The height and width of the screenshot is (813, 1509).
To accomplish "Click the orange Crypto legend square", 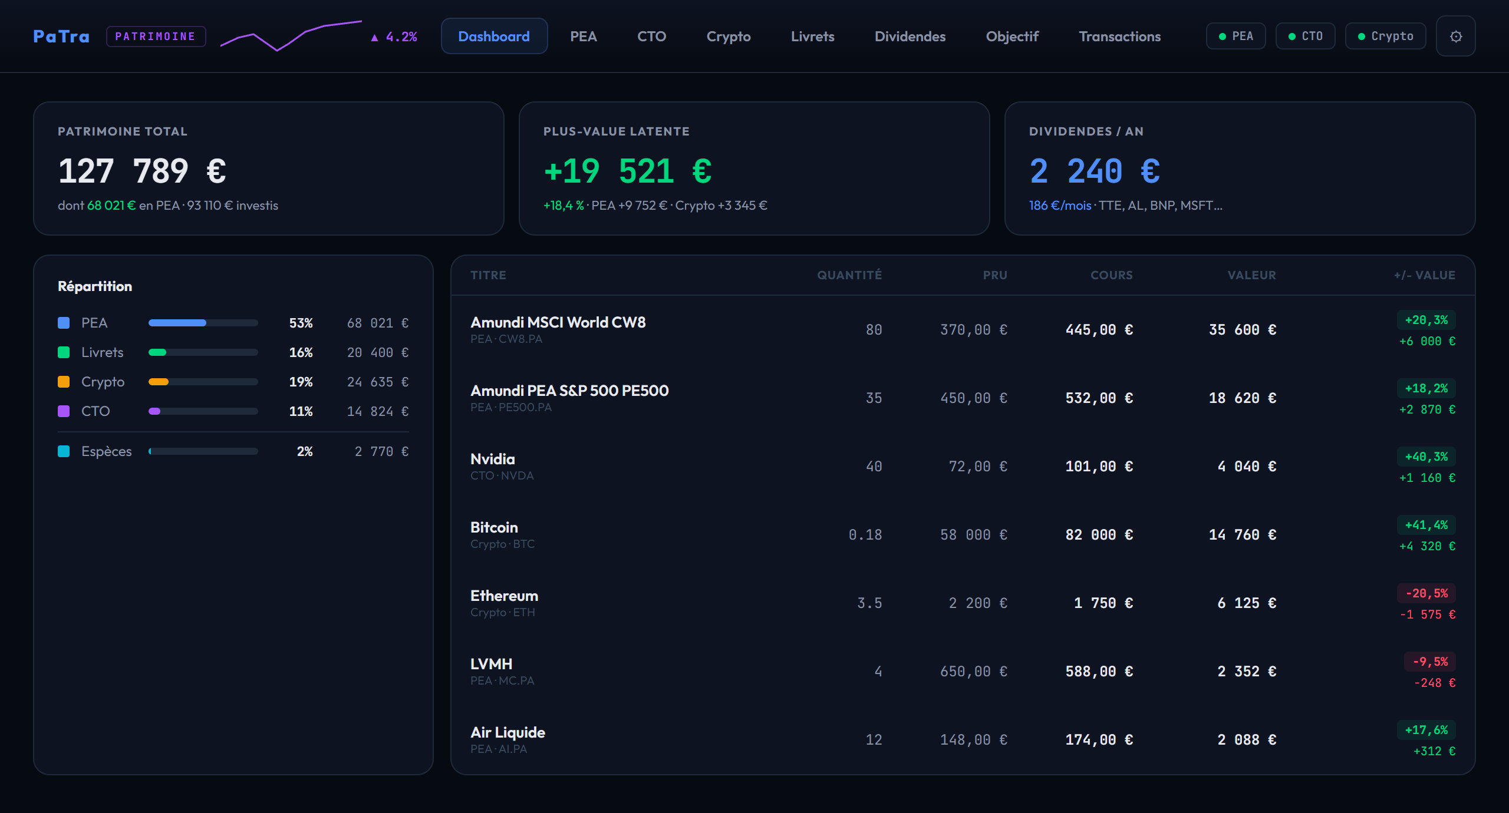I will pyautogui.click(x=64, y=381).
